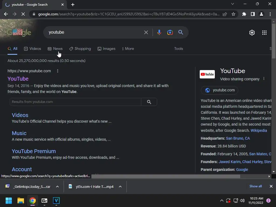Open the YouTube Premium sitelink
276x207 pixels.
point(34,151)
